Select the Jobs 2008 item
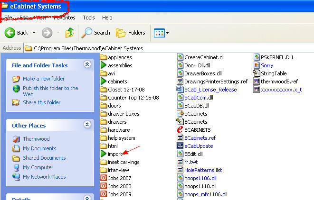This screenshot has width=314, height=200. pyautogui.click(x=116, y=186)
